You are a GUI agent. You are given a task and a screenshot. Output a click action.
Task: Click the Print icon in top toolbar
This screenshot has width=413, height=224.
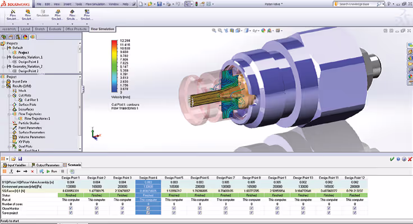(168, 4)
